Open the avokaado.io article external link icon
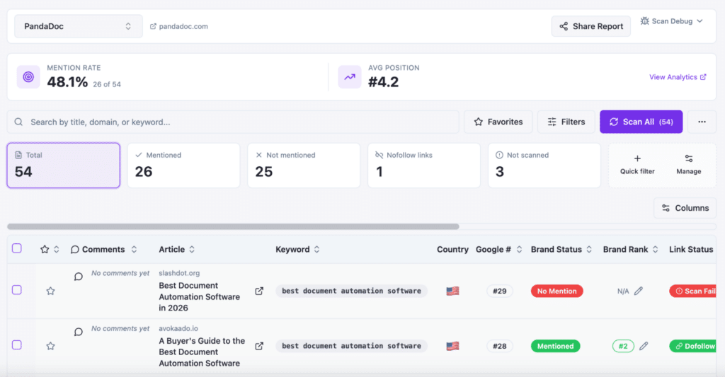 pyautogui.click(x=259, y=346)
